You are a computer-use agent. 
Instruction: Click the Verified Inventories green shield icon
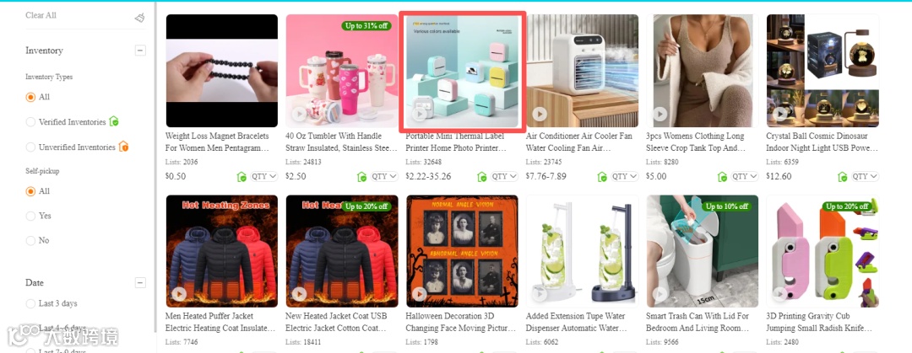(x=114, y=121)
